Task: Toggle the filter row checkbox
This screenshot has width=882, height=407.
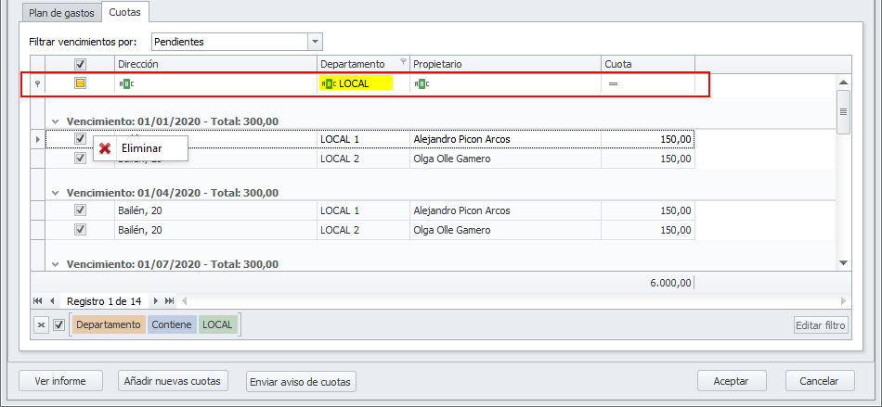Action: point(80,84)
